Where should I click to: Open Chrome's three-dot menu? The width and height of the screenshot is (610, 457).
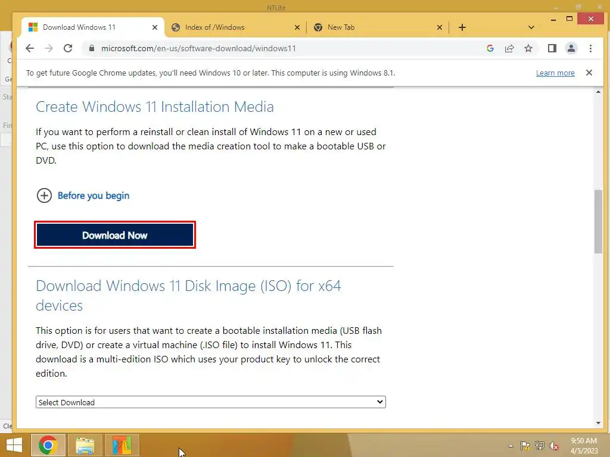tap(590, 48)
